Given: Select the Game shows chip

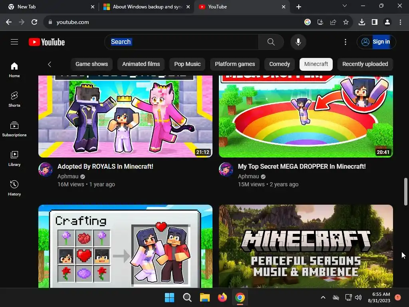Looking at the screenshot, I should [x=91, y=64].
